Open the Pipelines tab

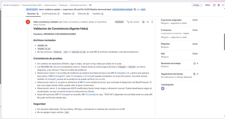[69, 14]
